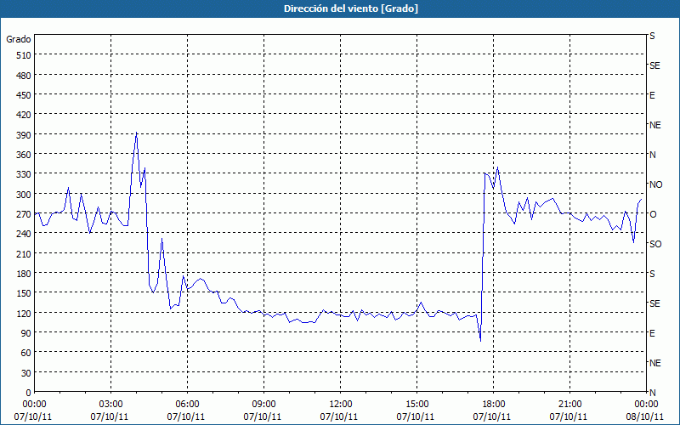Select the 420 tick label
Image resolution: width=680 pixels, height=425 pixels.
coord(24,115)
